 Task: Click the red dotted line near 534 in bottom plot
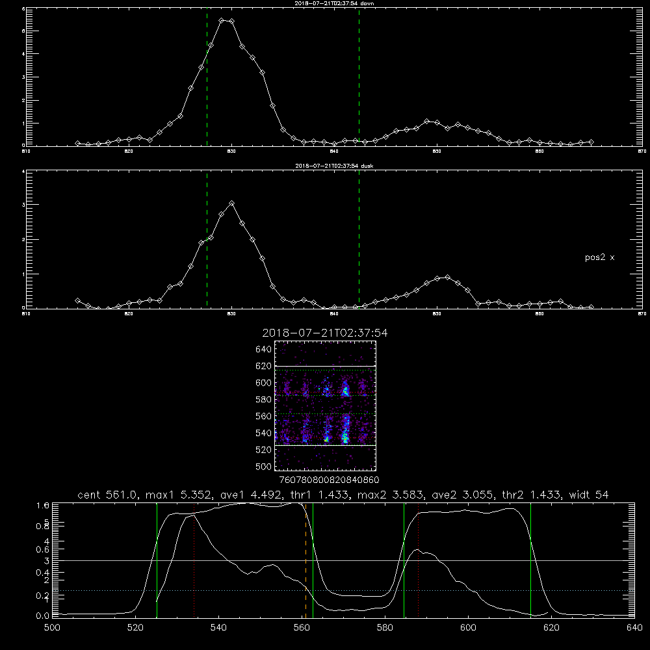click(194, 560)
